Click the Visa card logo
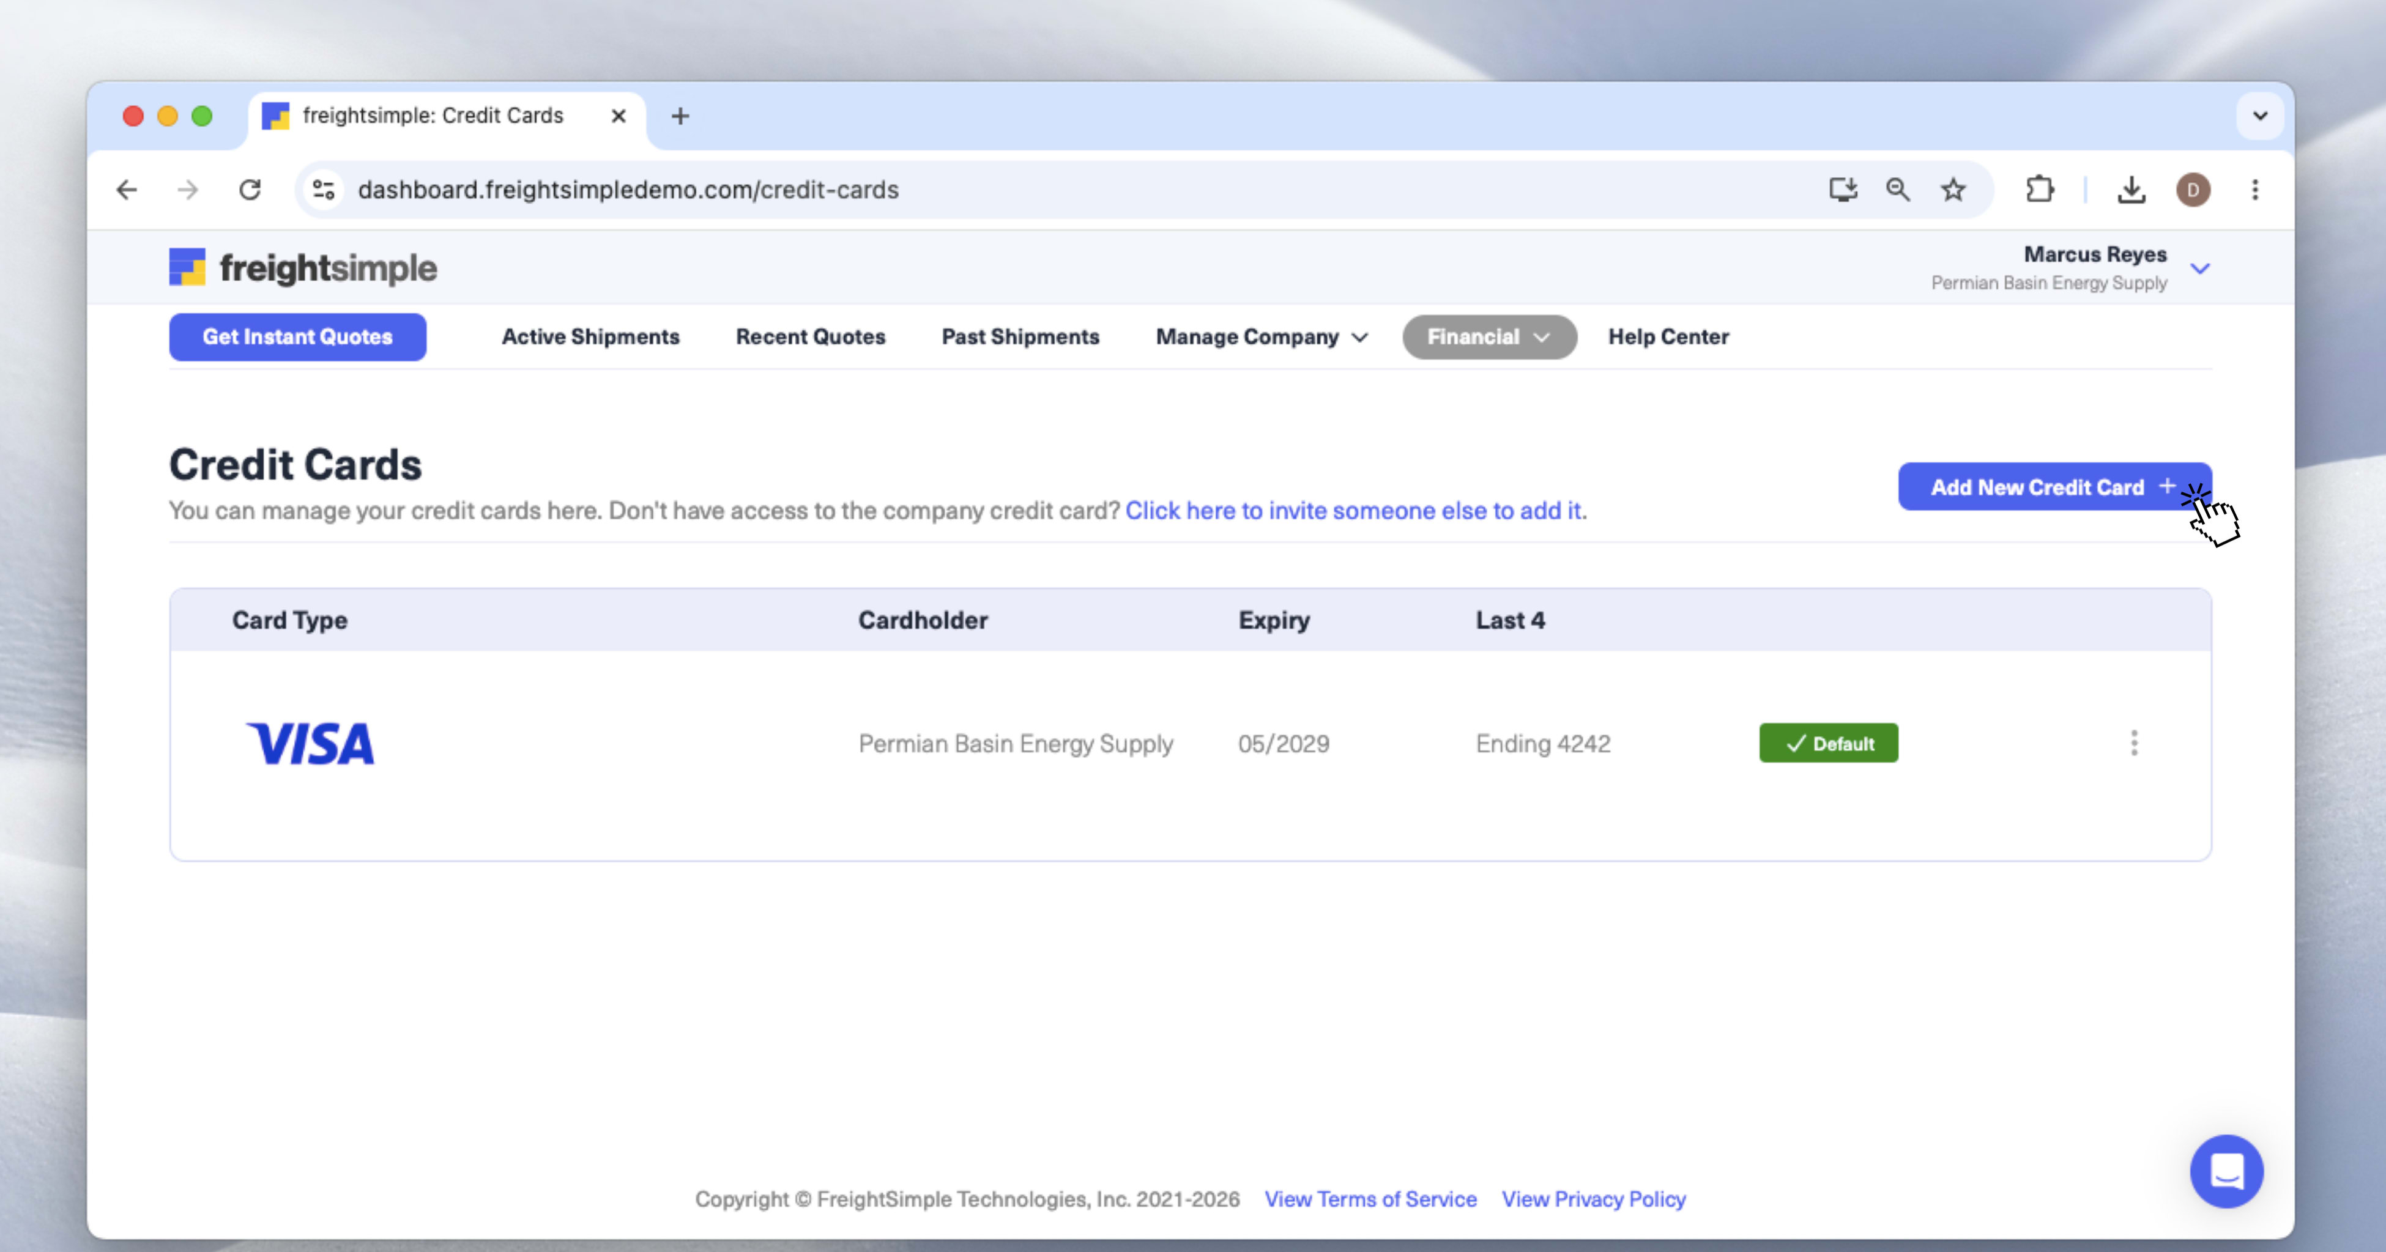The width and height of the screenshot is (2386, 1252). point(310,744)
